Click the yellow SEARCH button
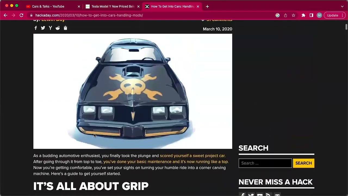Image resolution: width=348 pixels, height=196 pixels. 303,163
